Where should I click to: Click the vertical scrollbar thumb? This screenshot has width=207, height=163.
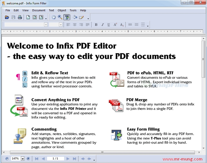203,59
